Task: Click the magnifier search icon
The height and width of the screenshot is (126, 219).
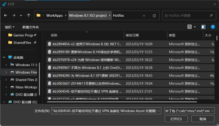Action: point(211,16)
